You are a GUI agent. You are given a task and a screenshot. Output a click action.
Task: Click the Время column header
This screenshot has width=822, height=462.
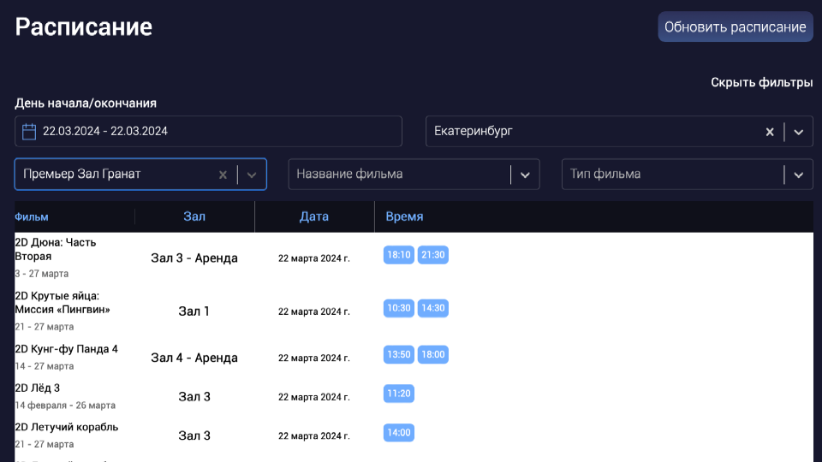(404, 217)
